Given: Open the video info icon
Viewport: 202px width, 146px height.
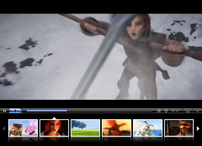Looking at the screenshot, I should 166,111.
